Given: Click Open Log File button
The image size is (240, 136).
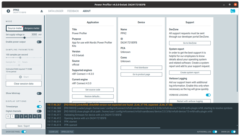Looking at the screenshot, I should click(x=67, y=132).
